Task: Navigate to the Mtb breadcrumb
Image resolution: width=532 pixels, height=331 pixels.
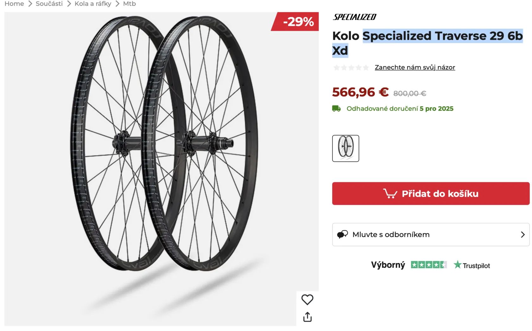Action: point(129,4)
